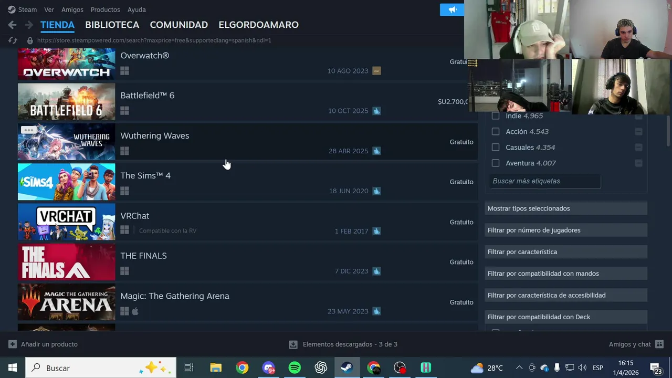Click the ellipsis badge on Wuthering Waves
The width and height of the screenshot is (672, 378).
(29, 130)
